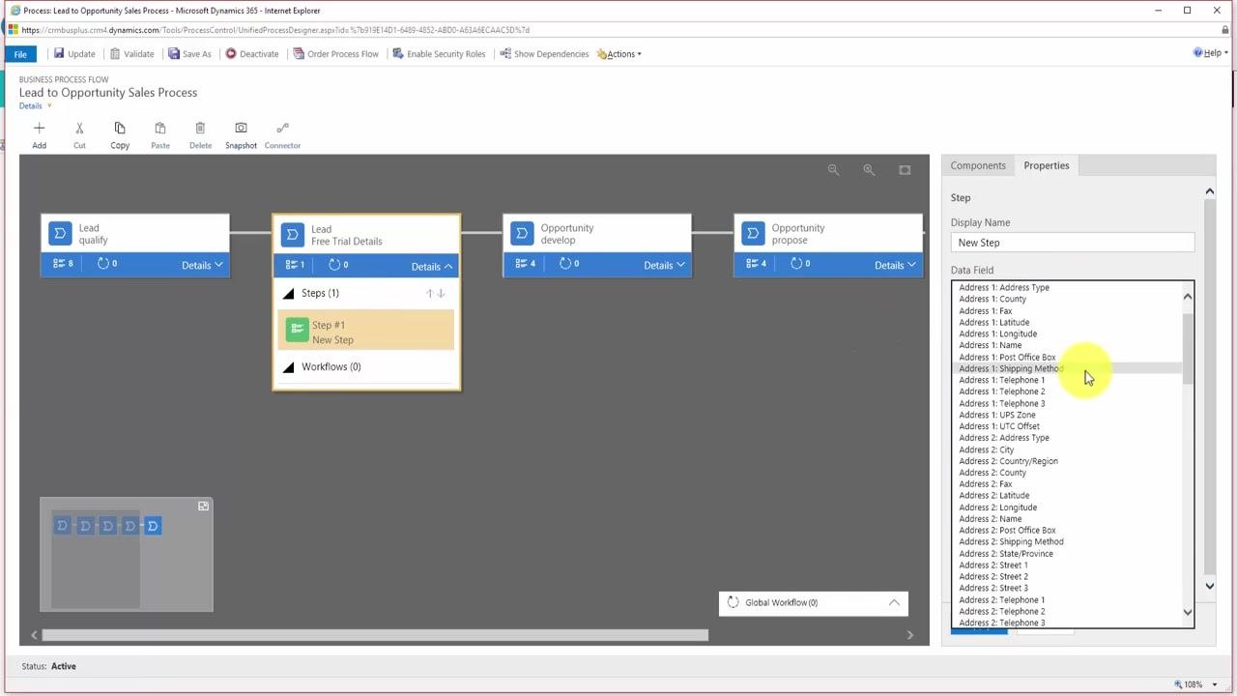Click canvas scroll left arrow

pyautogui.click(x=34, y=635)
